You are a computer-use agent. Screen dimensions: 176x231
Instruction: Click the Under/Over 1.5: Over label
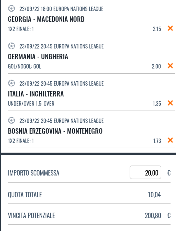(31, 104)
